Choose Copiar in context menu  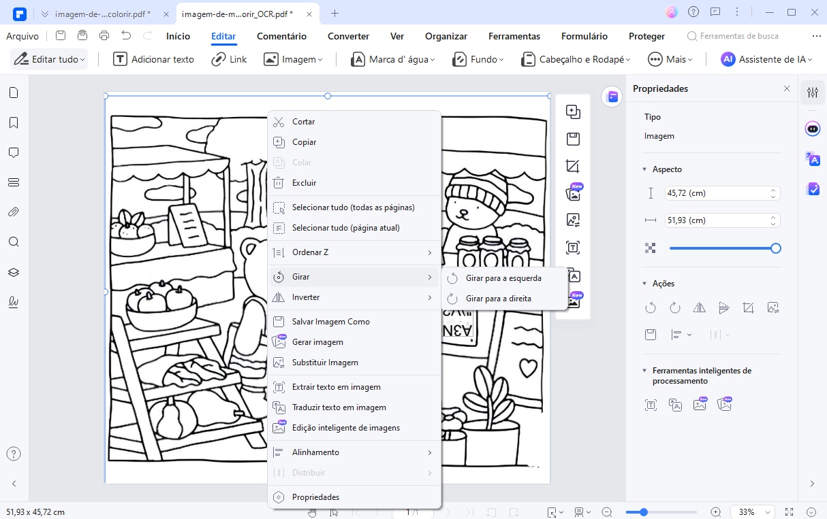(x=354, y=142)
